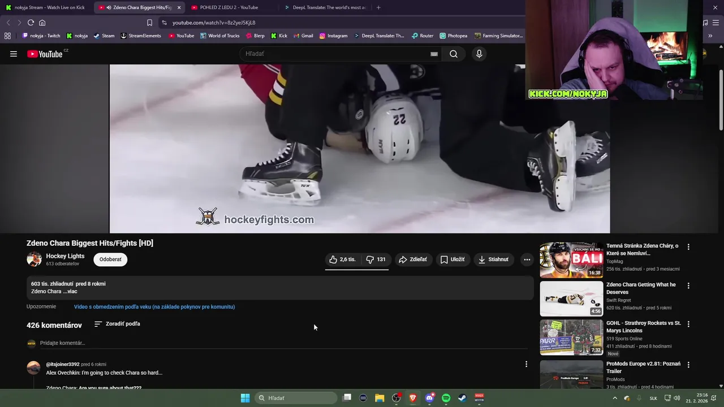Open Temná Stránka Zdena Cháry thumbnail
The width and height of the screenshot is (724, 407).
point(571,260)
